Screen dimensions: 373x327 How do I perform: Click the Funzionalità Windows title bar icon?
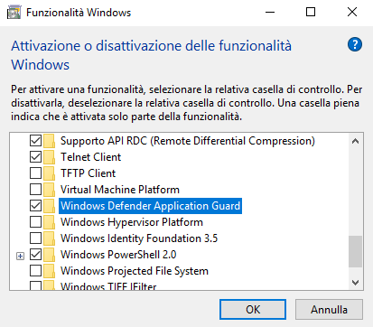click(14, 13)
